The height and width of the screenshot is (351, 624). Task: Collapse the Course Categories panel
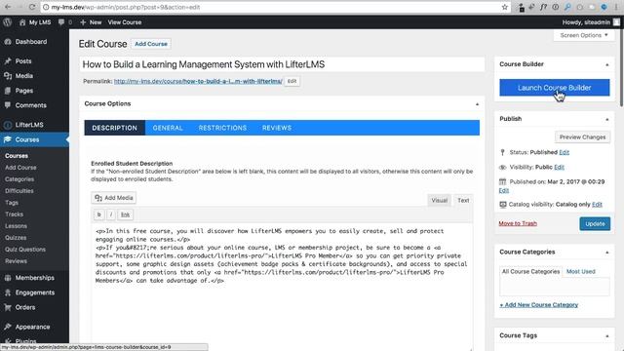pos(606,253)
